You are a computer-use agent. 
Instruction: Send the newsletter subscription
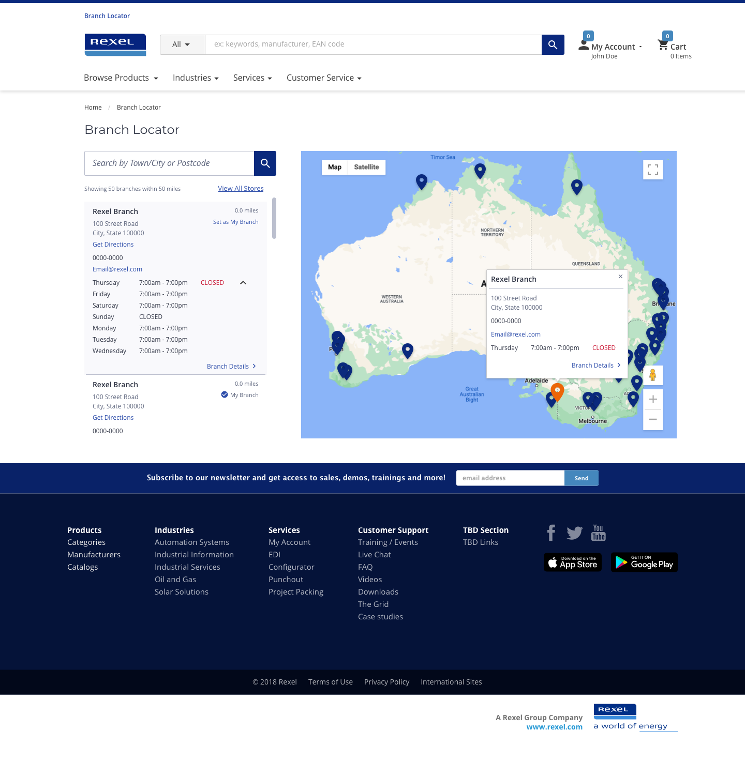click(x=582, y=478)
